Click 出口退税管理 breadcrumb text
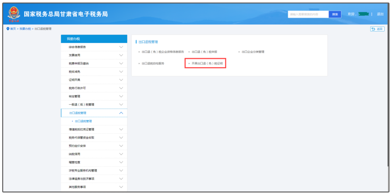The height and width of the screenshot is (195, 392). (x=43, y=29)
